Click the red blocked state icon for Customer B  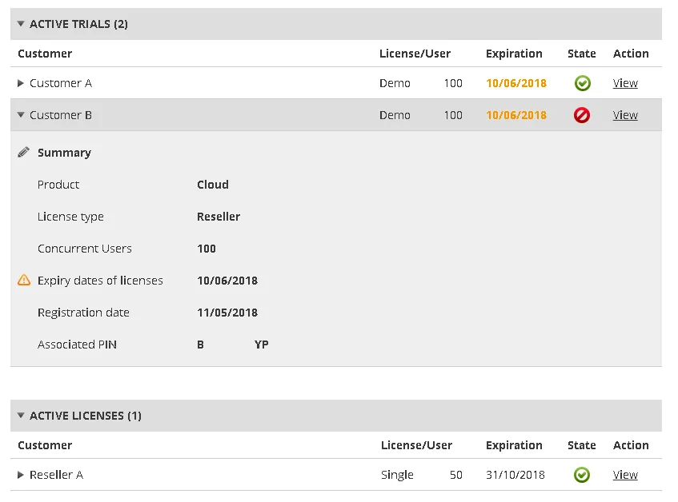pos(582,115)
